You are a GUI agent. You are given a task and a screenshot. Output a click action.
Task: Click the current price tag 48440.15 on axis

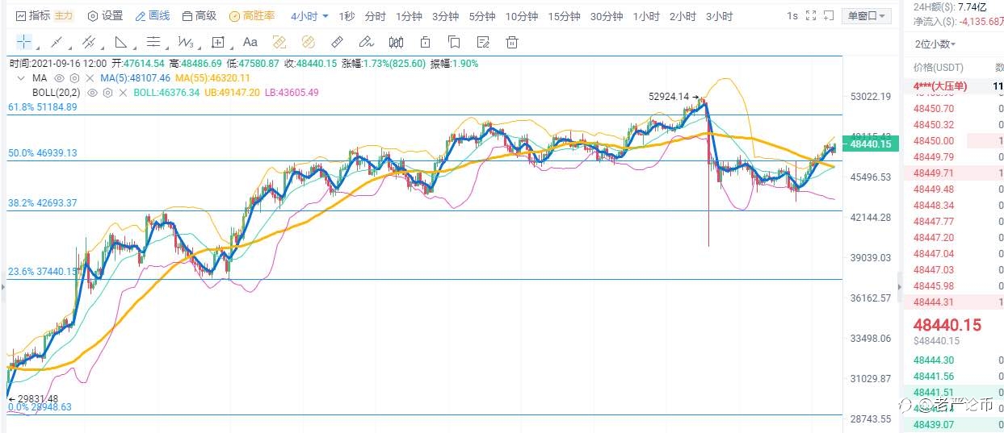[x=869, y=144]
